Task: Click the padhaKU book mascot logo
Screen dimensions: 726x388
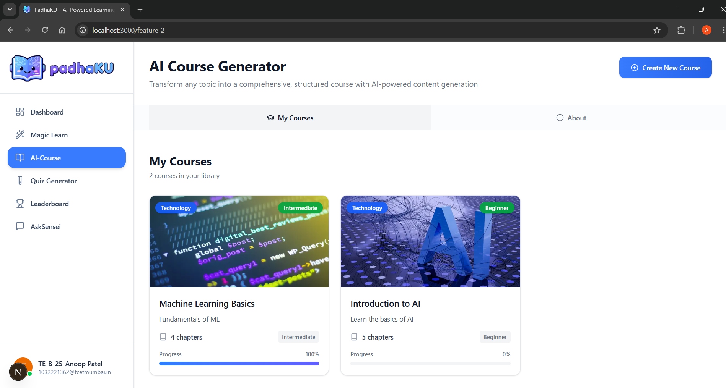Action: click(27, 68)
